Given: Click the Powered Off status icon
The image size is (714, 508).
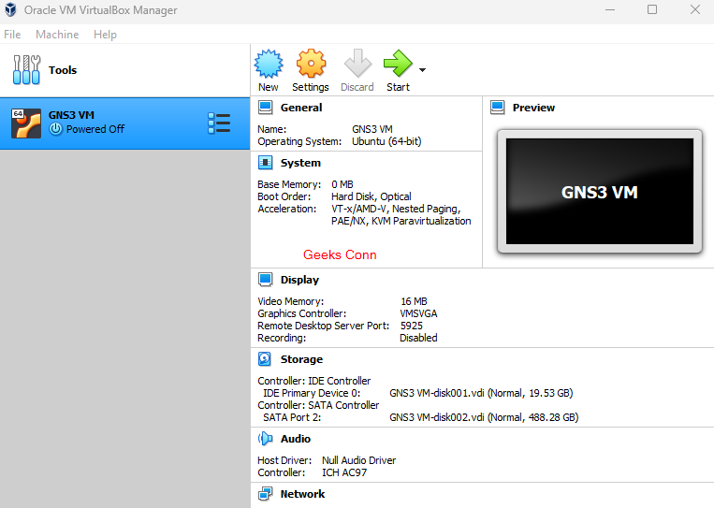Looking at the screenshot, I should click(x=55, y=129).
